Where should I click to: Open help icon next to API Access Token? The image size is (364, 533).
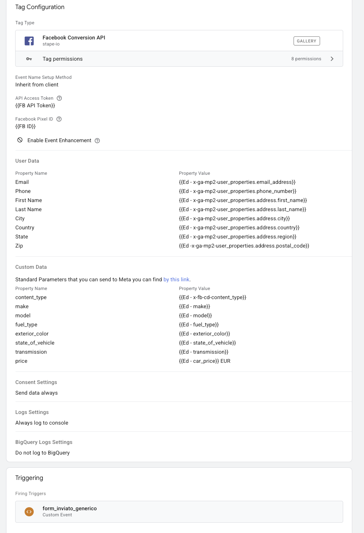coord(59,98)
